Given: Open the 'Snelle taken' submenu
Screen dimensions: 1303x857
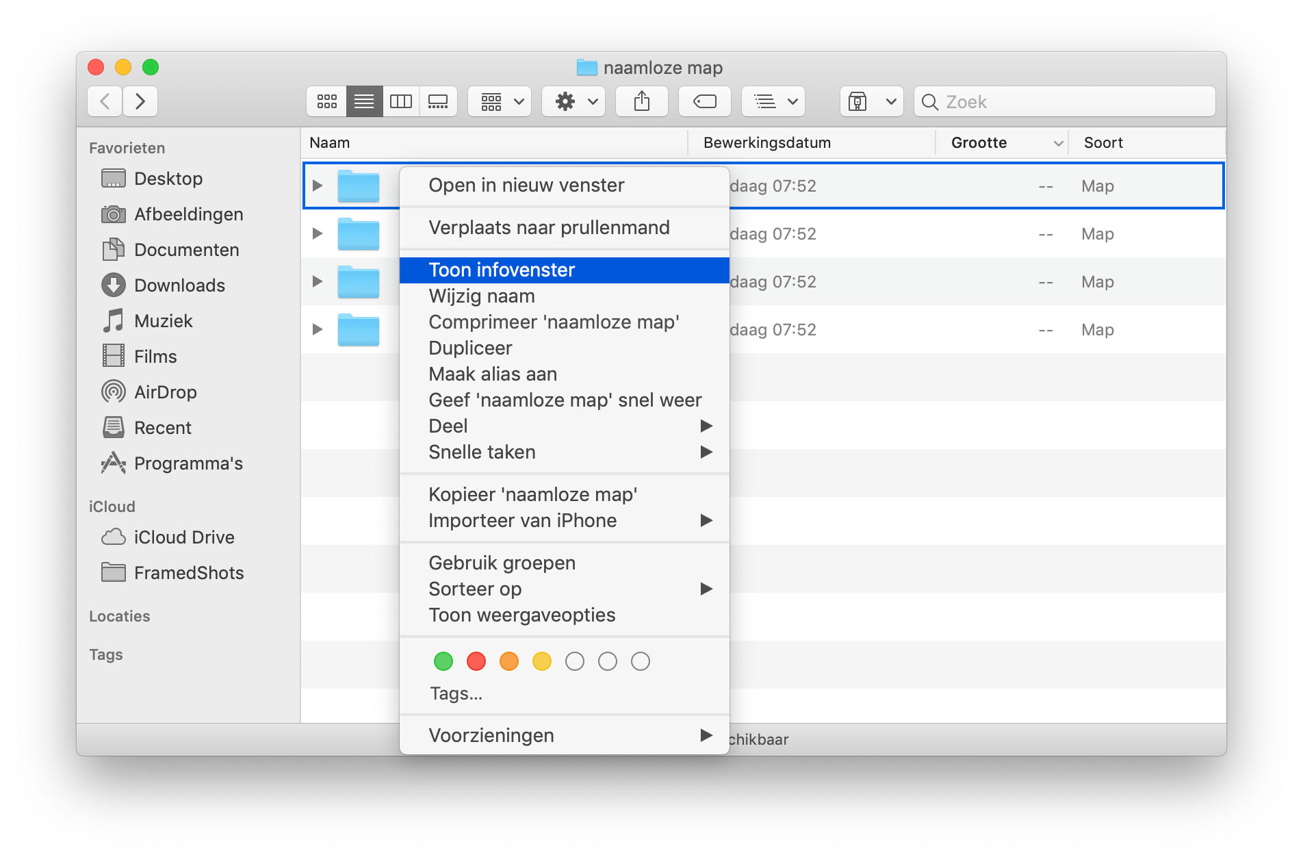Looking at the screenshot, I should click(565, 452).
